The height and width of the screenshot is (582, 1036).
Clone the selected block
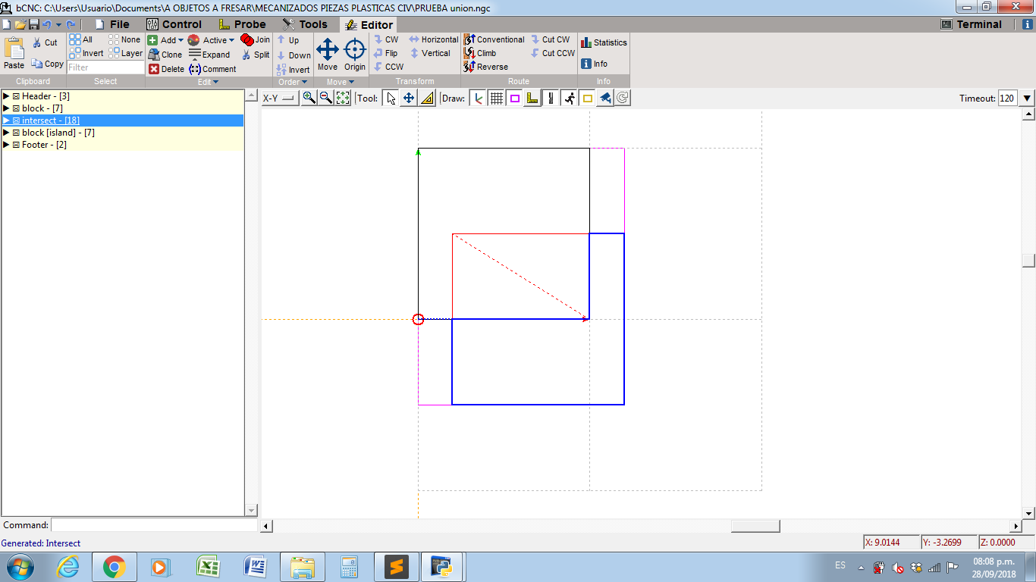coord(165,55)
